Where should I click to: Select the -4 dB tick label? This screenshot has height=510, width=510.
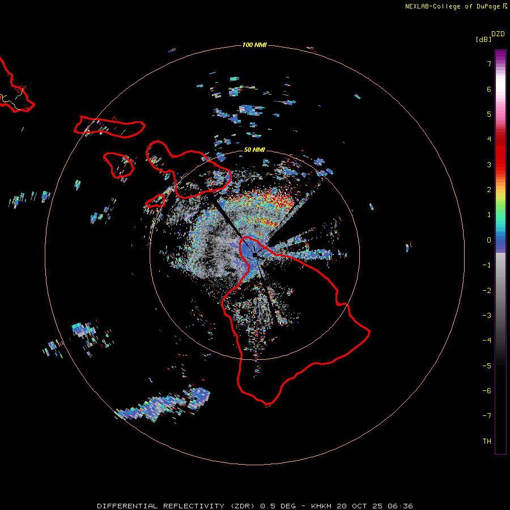(x=487, y=341)
